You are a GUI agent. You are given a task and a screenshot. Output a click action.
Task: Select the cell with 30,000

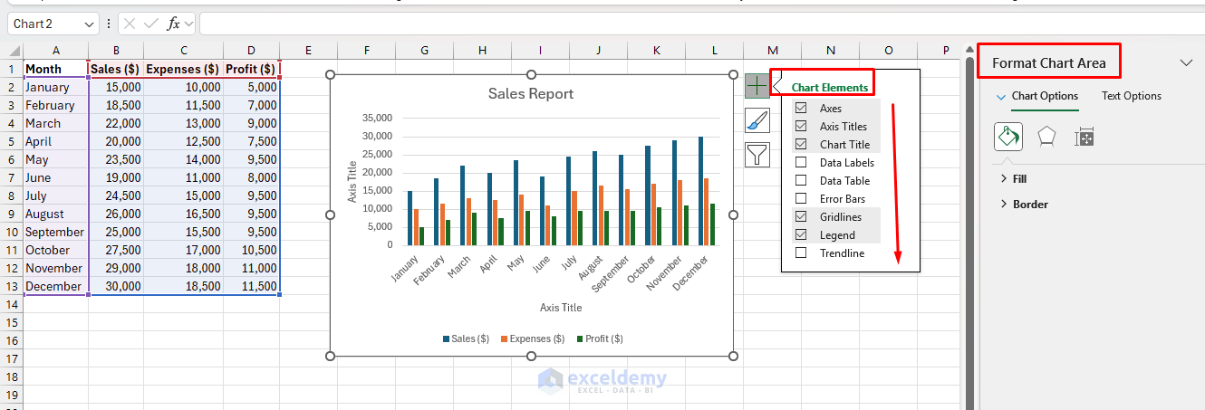[116, 286]
